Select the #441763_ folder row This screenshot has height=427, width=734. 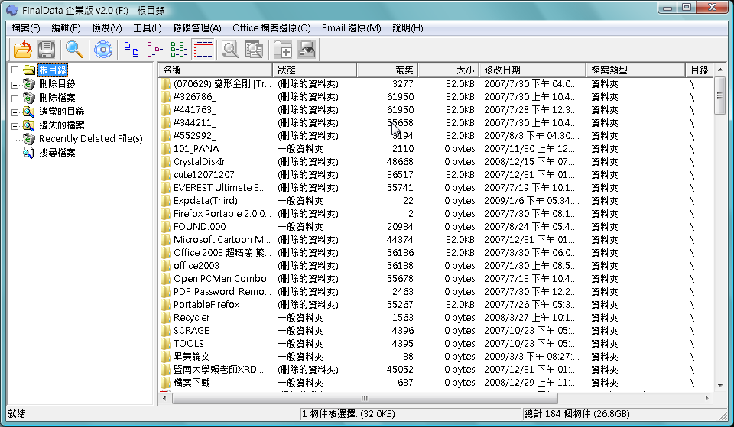coord(435,110)
